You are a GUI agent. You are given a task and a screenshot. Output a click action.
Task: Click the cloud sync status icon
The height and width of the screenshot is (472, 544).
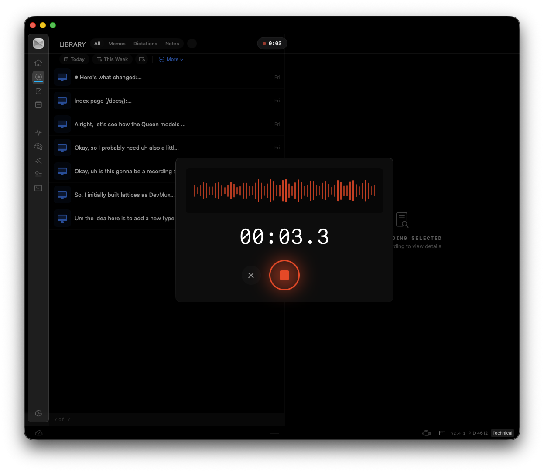[x=38, y=433]
